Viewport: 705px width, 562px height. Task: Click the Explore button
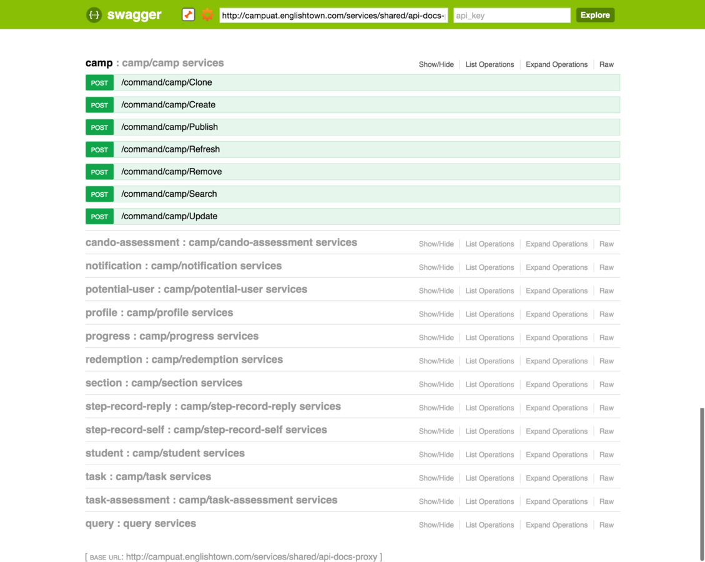point(595,15)
